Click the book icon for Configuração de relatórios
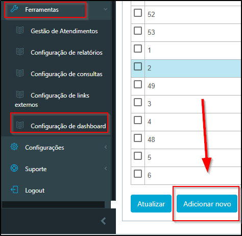 [20, 52]
